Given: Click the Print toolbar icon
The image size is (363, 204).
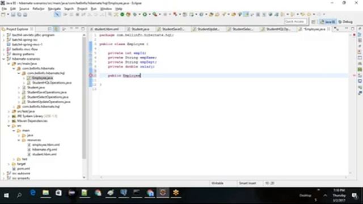Looking at the screenshot, I should point(25,15).
